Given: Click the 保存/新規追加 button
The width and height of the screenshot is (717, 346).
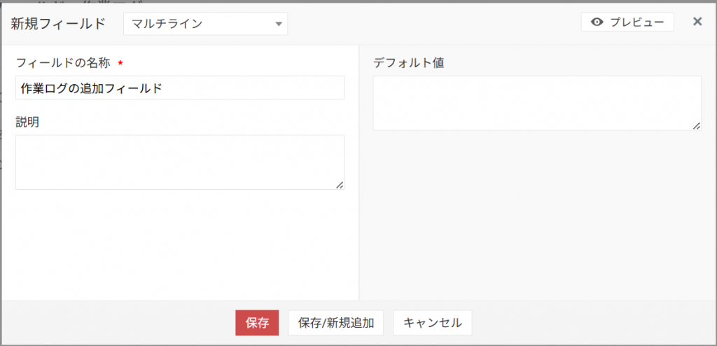Looking at the screenshot, I should pyautogui.click(x=336, y=323).
